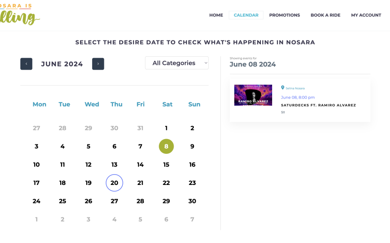The width and height of the screenshot is (390, 243).
Task: Click the Selina Nosara venue link
Action: (295, 88)
